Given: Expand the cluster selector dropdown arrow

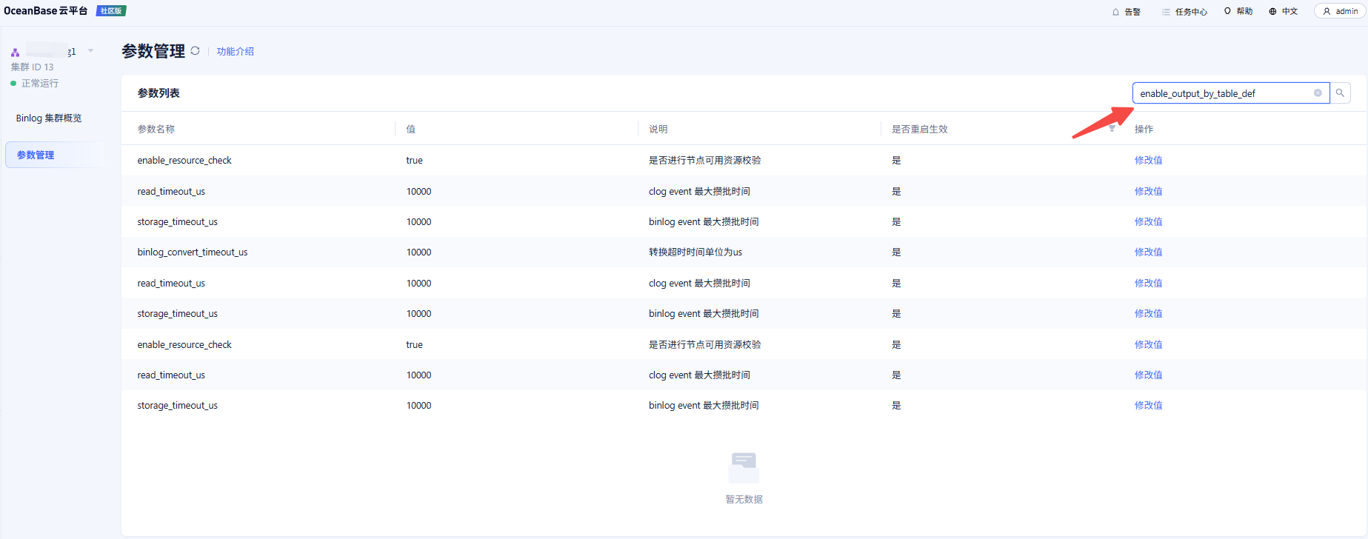Looking at the screenshot, I should [90, 51].
